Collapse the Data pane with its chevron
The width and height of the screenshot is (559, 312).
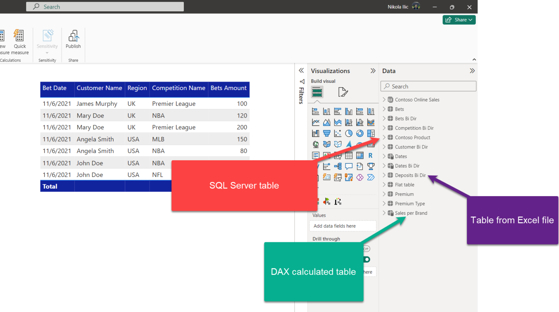(472, 70)
